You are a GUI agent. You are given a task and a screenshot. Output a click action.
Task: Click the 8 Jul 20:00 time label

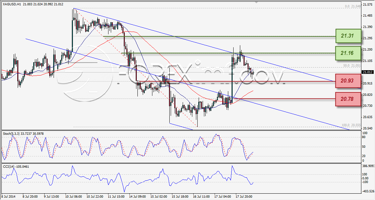(x=30, y=197)
